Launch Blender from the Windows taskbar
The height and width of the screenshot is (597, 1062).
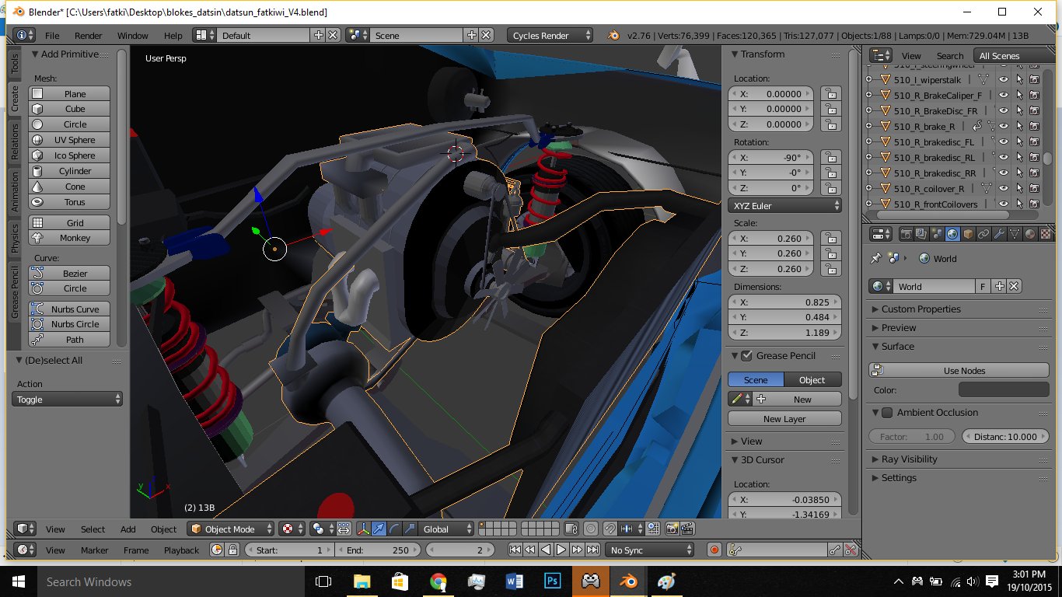pos(629,581)
